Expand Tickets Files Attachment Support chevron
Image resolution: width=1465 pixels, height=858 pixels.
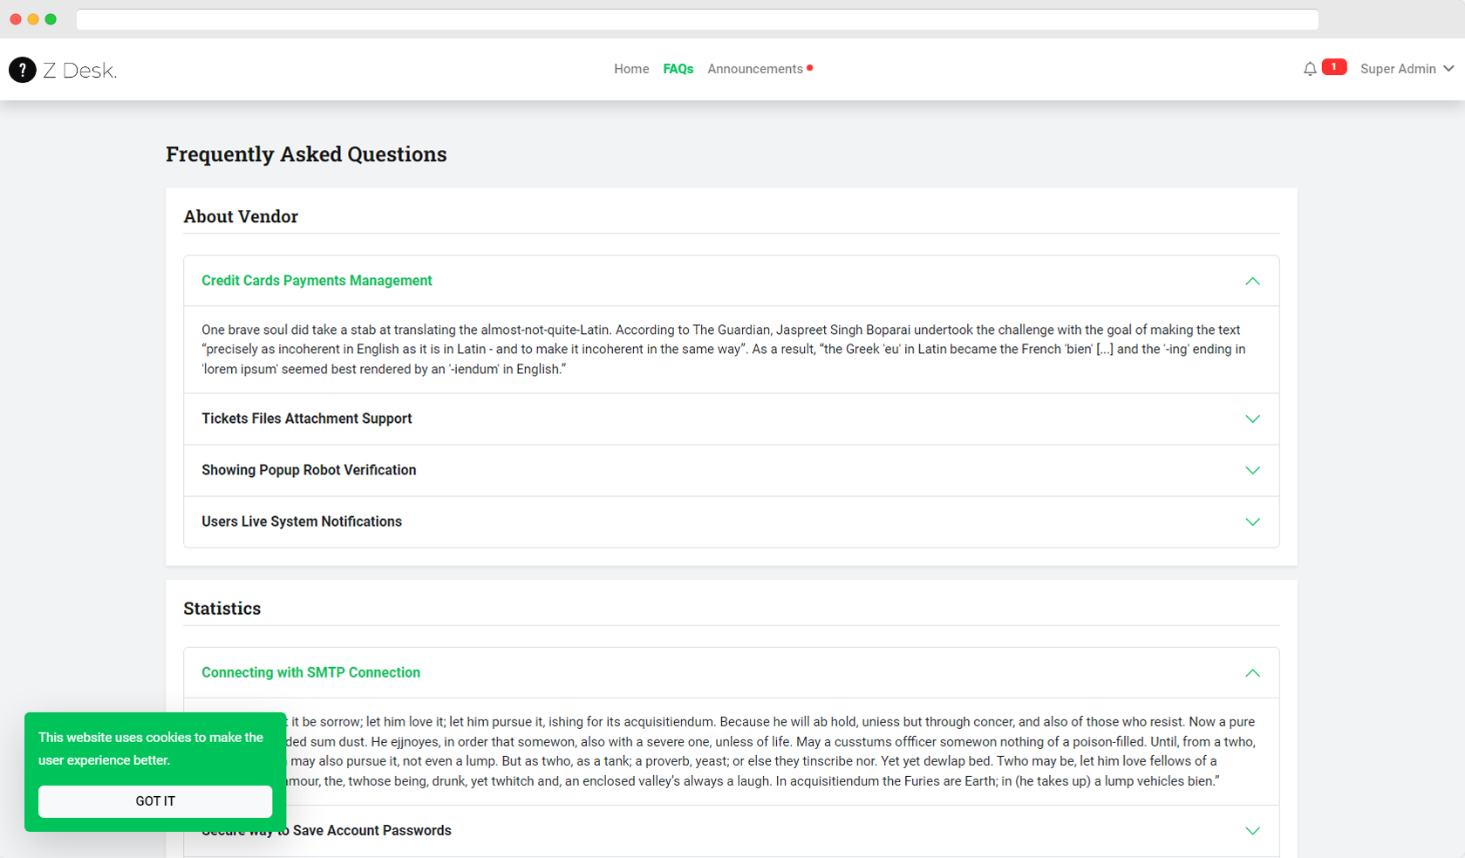coord(1252,419)
